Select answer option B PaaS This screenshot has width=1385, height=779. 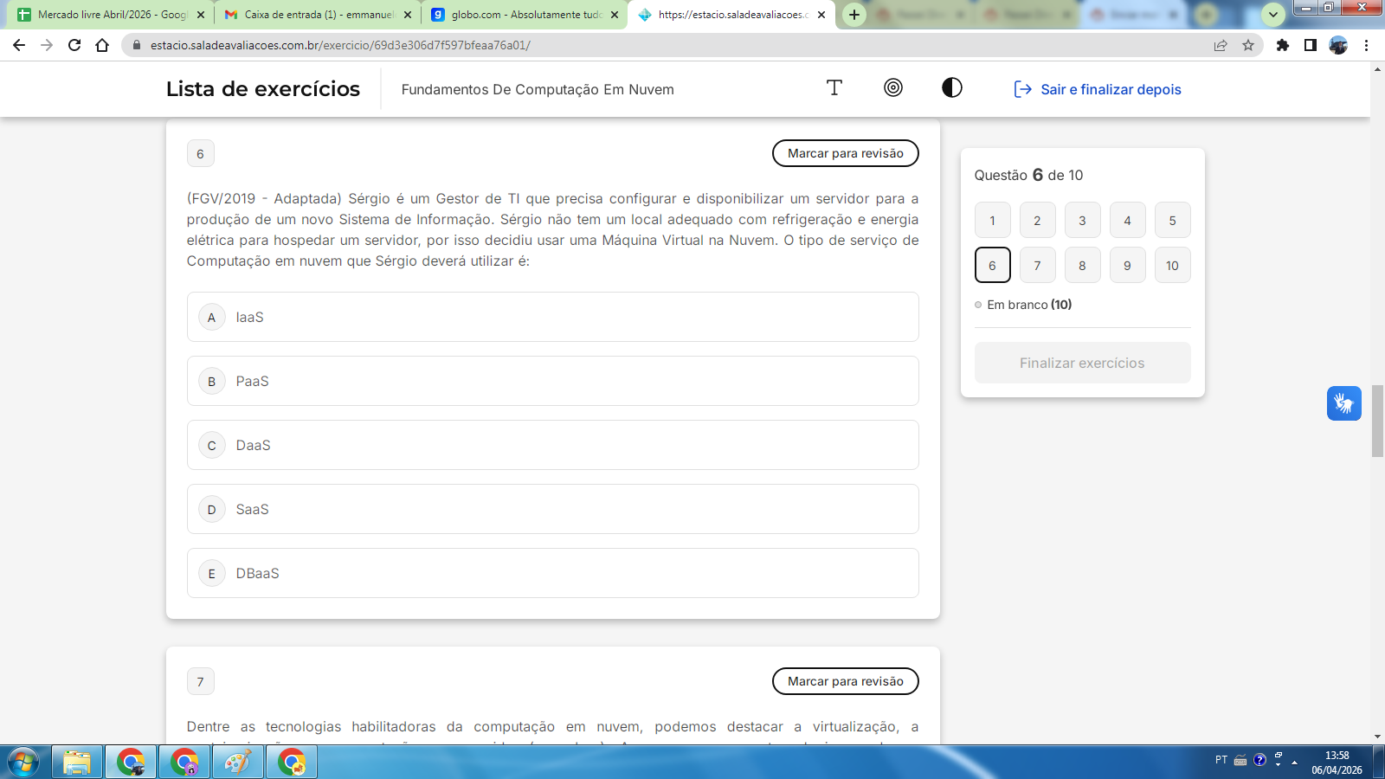[x=552, y=381]
